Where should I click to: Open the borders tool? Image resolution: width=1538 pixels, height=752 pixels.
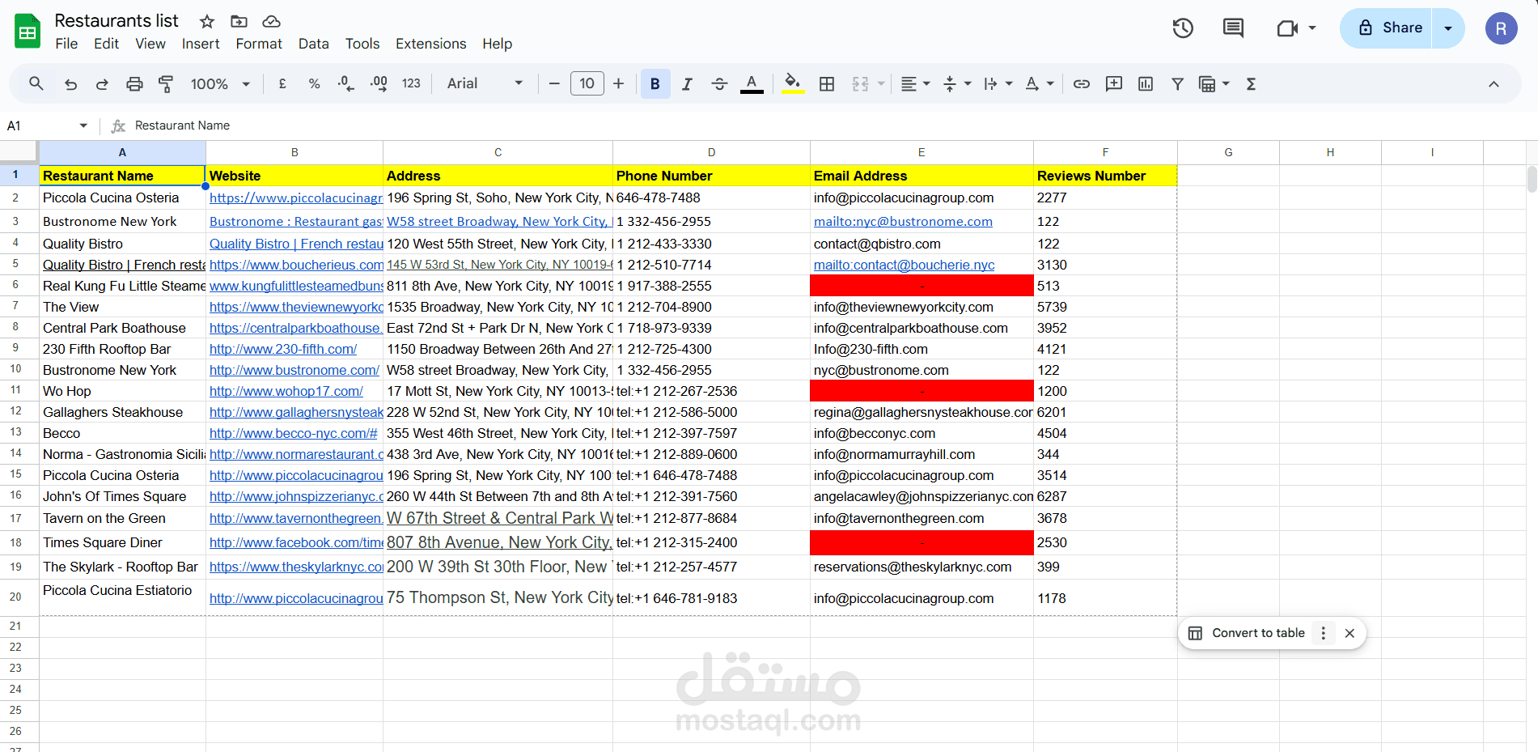point(827,83)
